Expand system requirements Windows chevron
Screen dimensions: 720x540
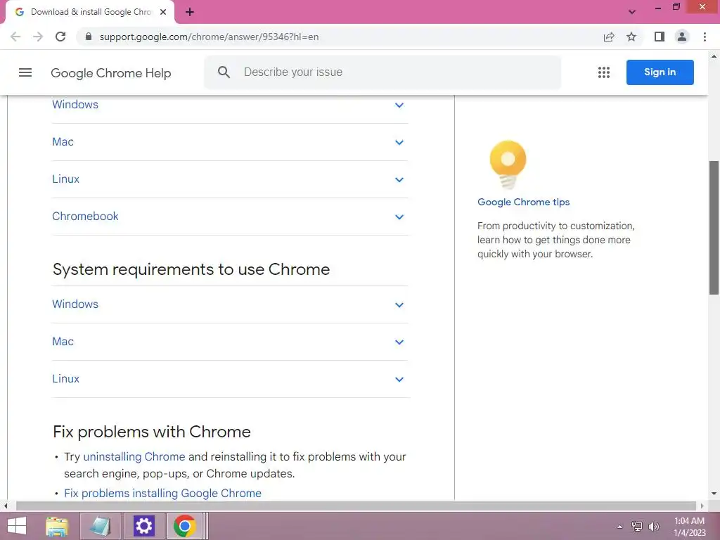(x=399, y=305)
